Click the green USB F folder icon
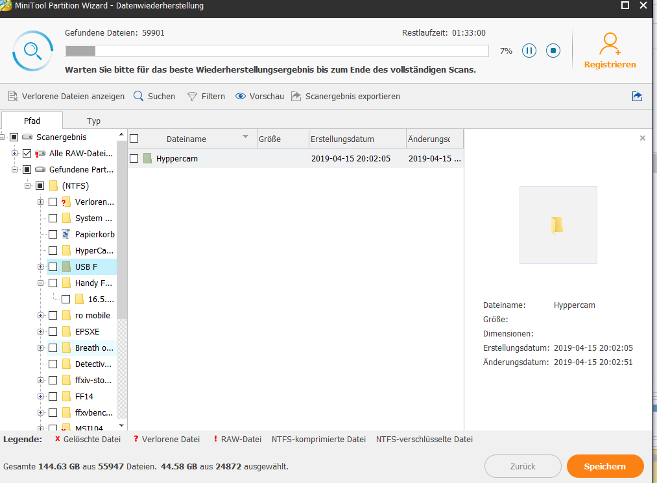This screenshot has height=483, width=657. [x=66, y=267]
